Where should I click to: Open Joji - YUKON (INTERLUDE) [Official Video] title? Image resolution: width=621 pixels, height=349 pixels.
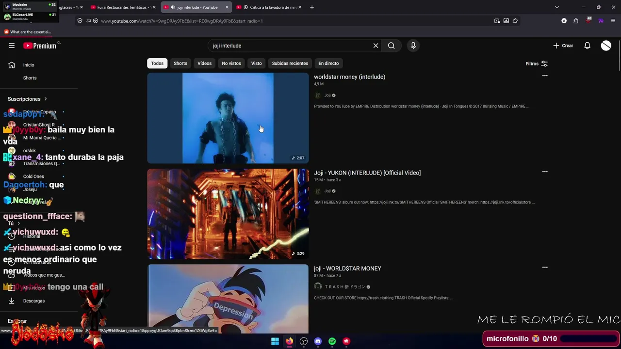coord(367,173)
